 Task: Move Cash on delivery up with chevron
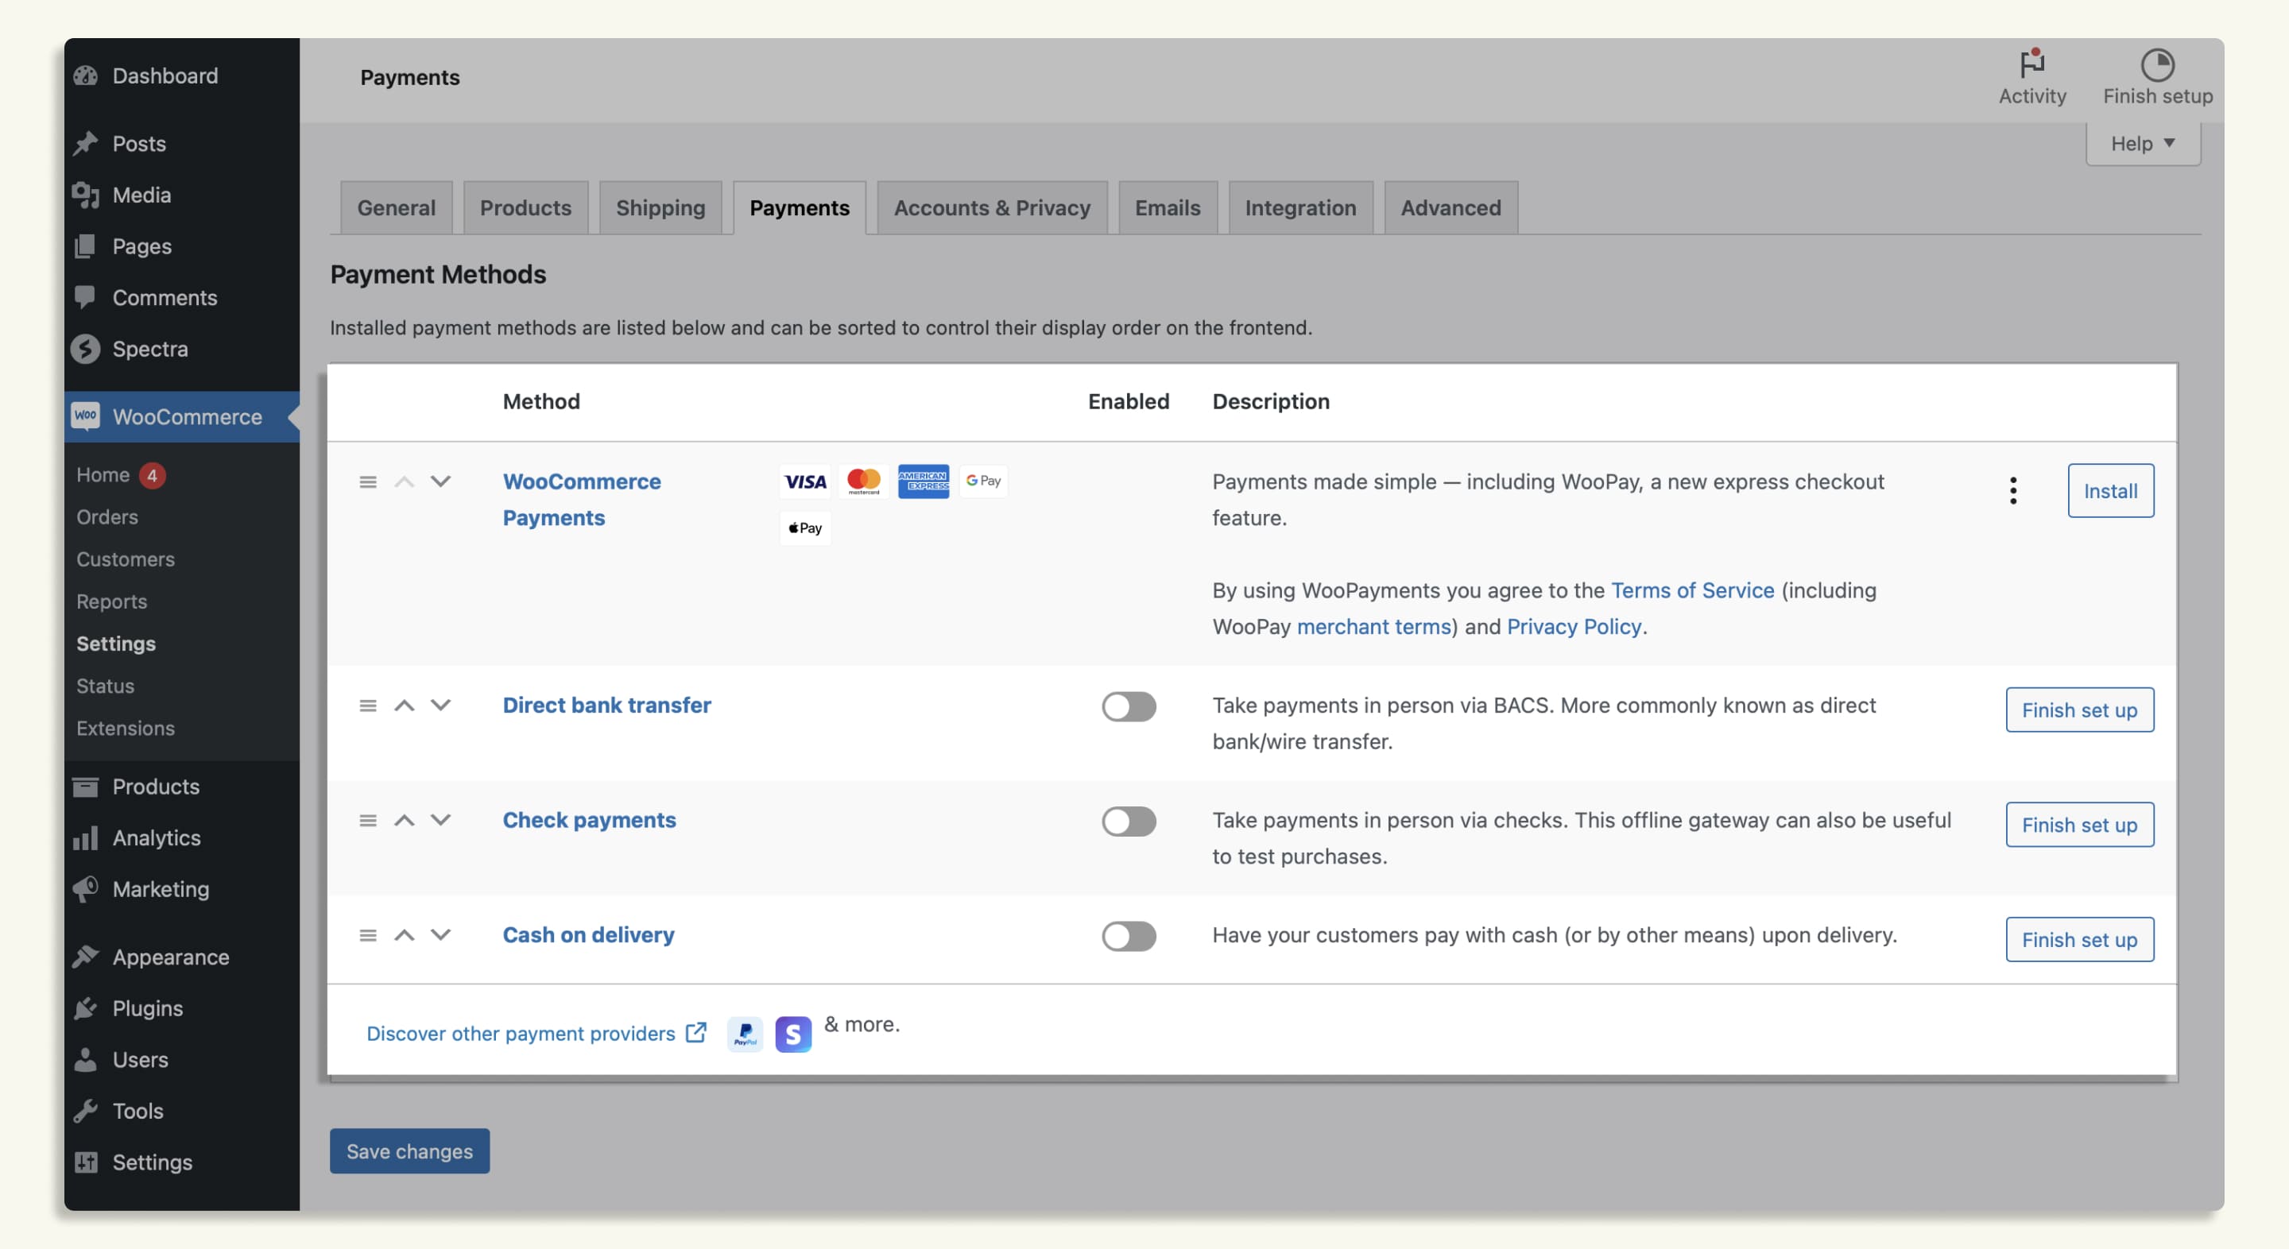click(x=405, y=934)
